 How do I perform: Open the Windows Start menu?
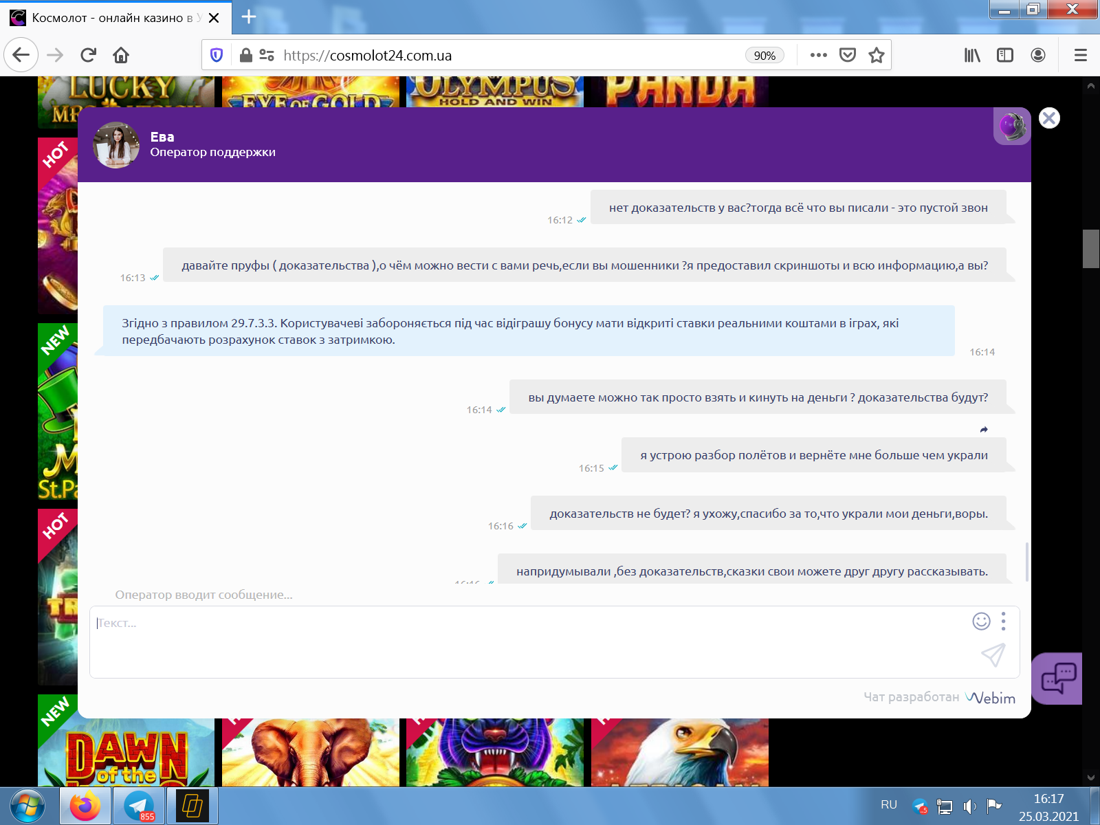(27, 806)
